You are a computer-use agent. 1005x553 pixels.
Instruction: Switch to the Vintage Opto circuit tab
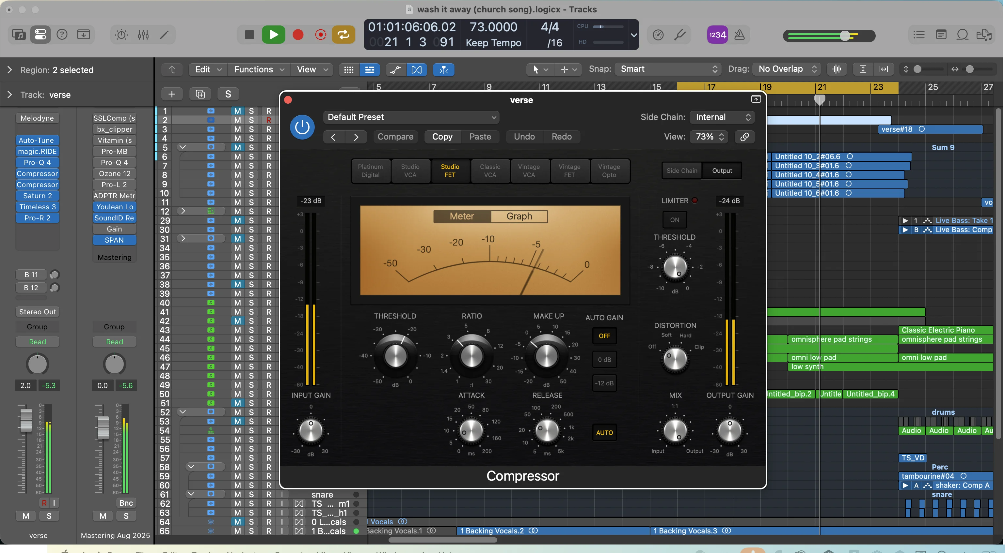pos(609,171)
